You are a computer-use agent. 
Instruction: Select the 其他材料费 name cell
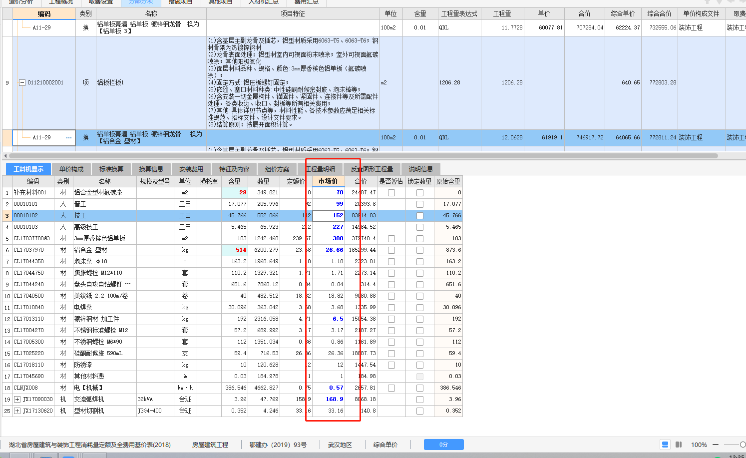(x=105, y=377)
